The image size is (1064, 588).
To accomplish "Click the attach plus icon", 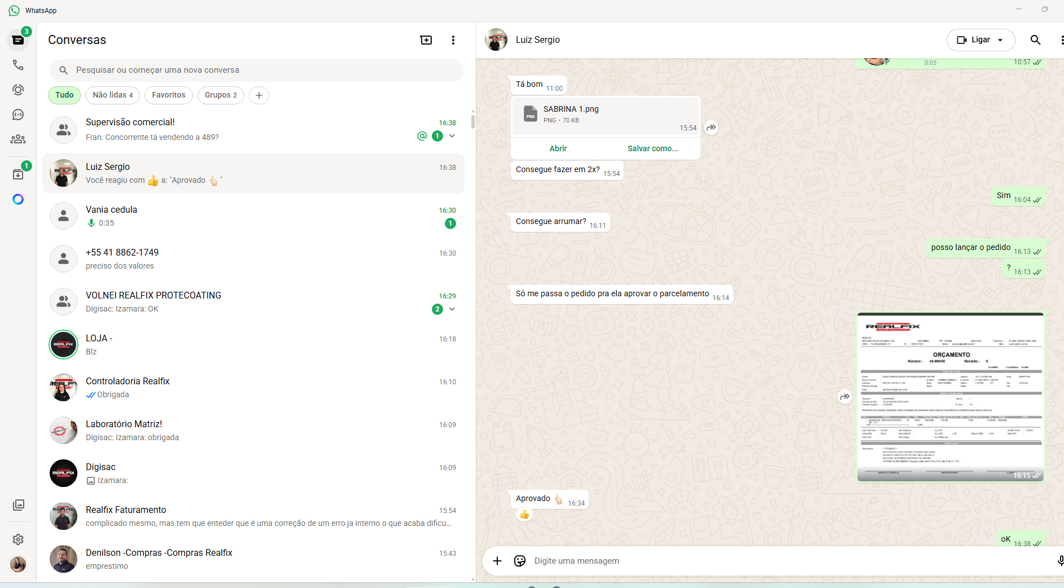I will tap(497, 561).
